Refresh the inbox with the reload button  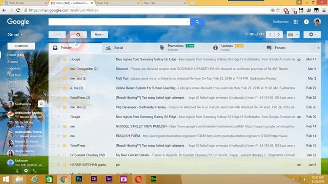coord(78,35)
